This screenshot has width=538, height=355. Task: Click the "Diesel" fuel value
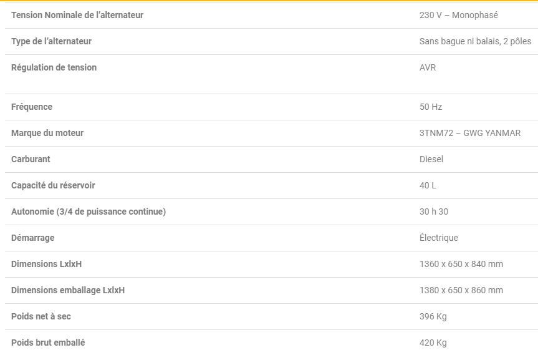(x=431, y=159)
